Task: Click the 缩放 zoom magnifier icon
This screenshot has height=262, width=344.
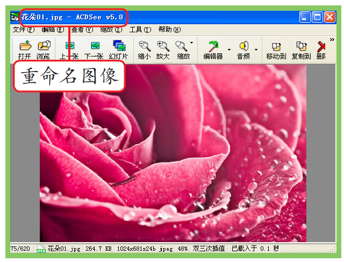Action: click(x=182, y=47)
